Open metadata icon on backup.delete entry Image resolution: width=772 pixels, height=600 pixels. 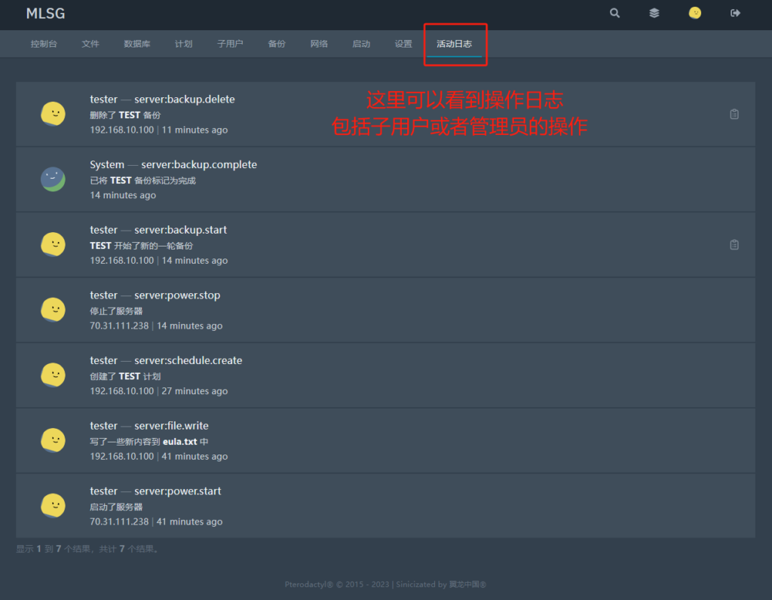(734, 114)
